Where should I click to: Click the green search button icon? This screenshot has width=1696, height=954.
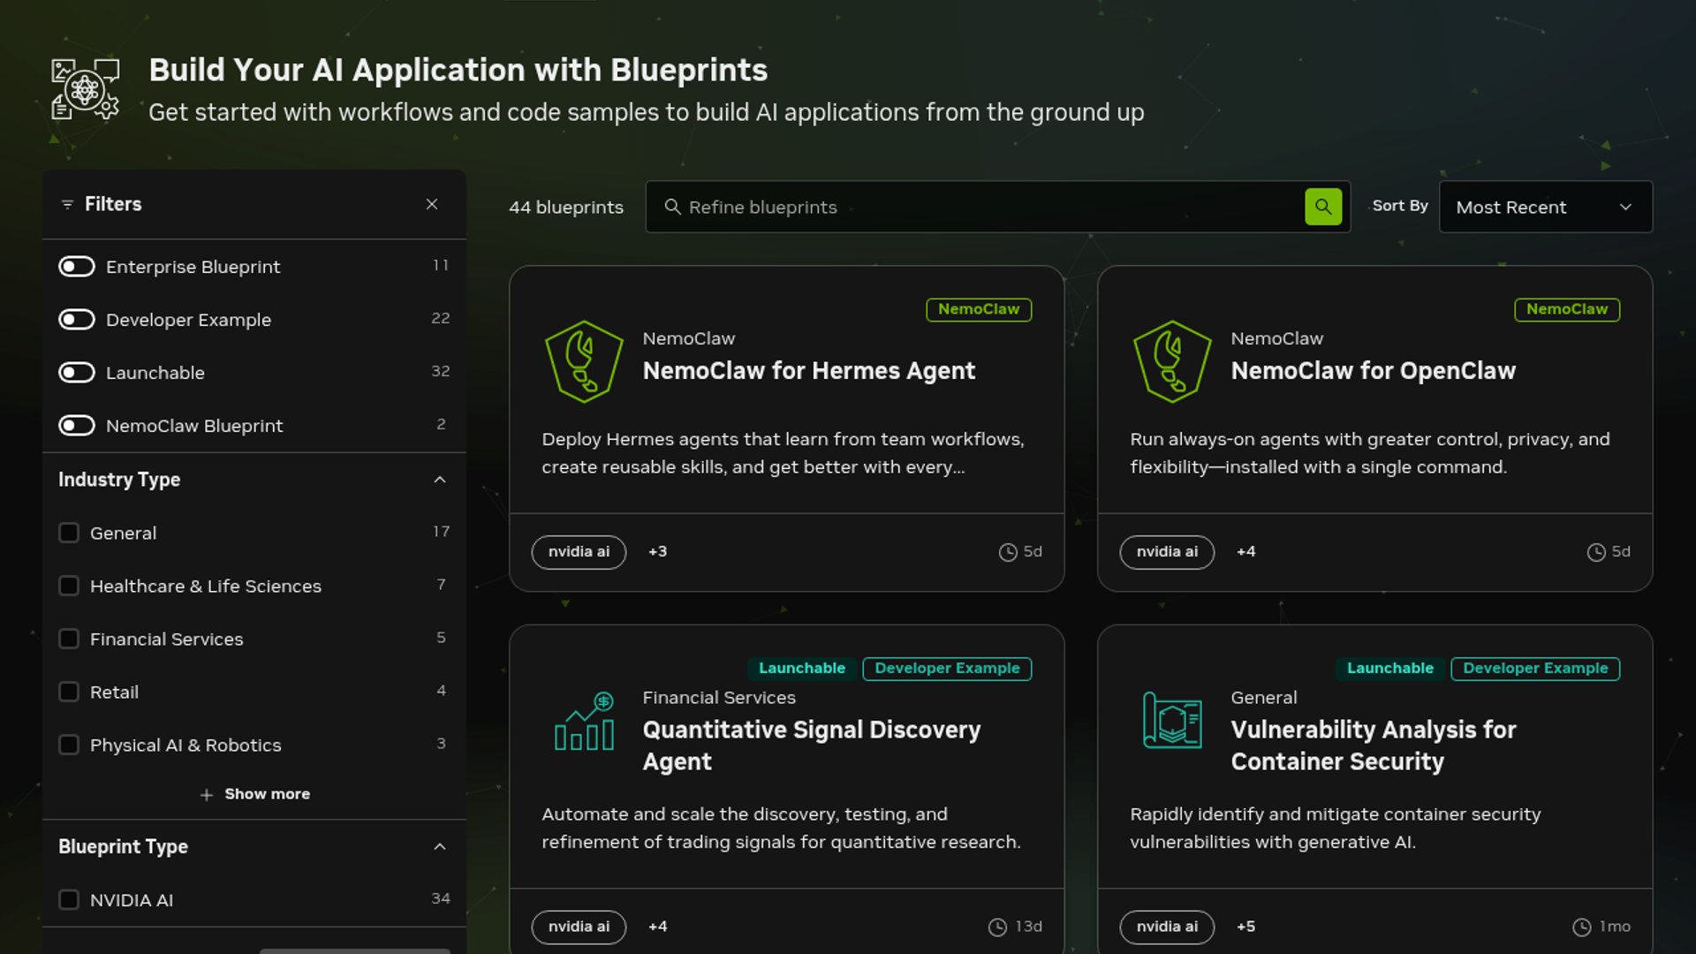[1322, 207]
